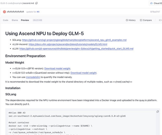Toggle raw code view angle-brackets icon
Screen dimensions: 162x135
[160, 20]
